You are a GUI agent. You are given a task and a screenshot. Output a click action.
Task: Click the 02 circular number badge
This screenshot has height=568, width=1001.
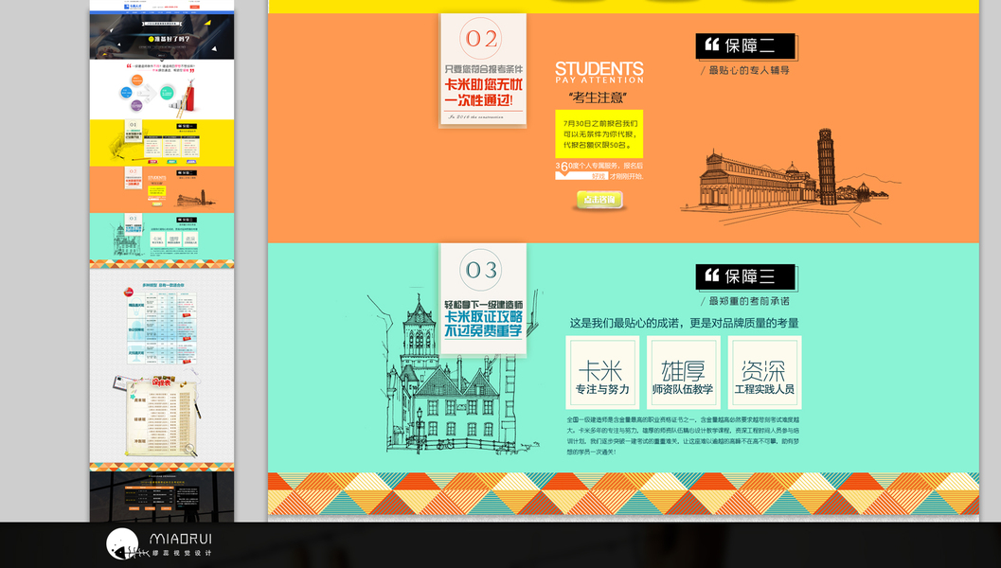(x=481, y=38)
